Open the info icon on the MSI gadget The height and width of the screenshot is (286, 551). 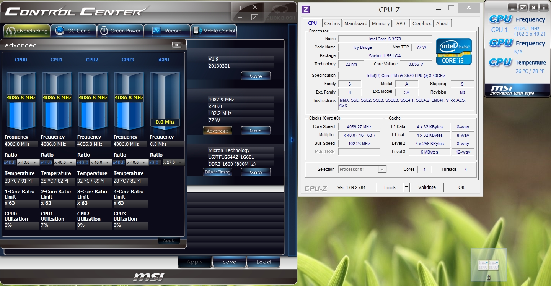(x=543, y=7)
